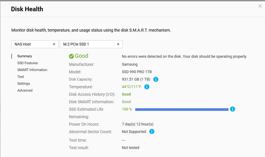Click the info icon beside Temperature reading
The image size is (265, 157).
tap(147, 87)
